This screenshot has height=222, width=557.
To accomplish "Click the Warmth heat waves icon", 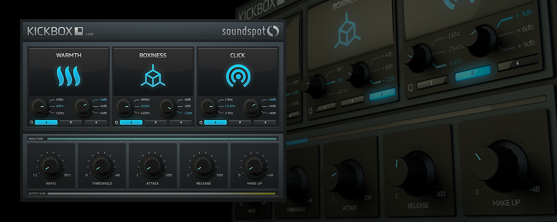I will (69, 76).
